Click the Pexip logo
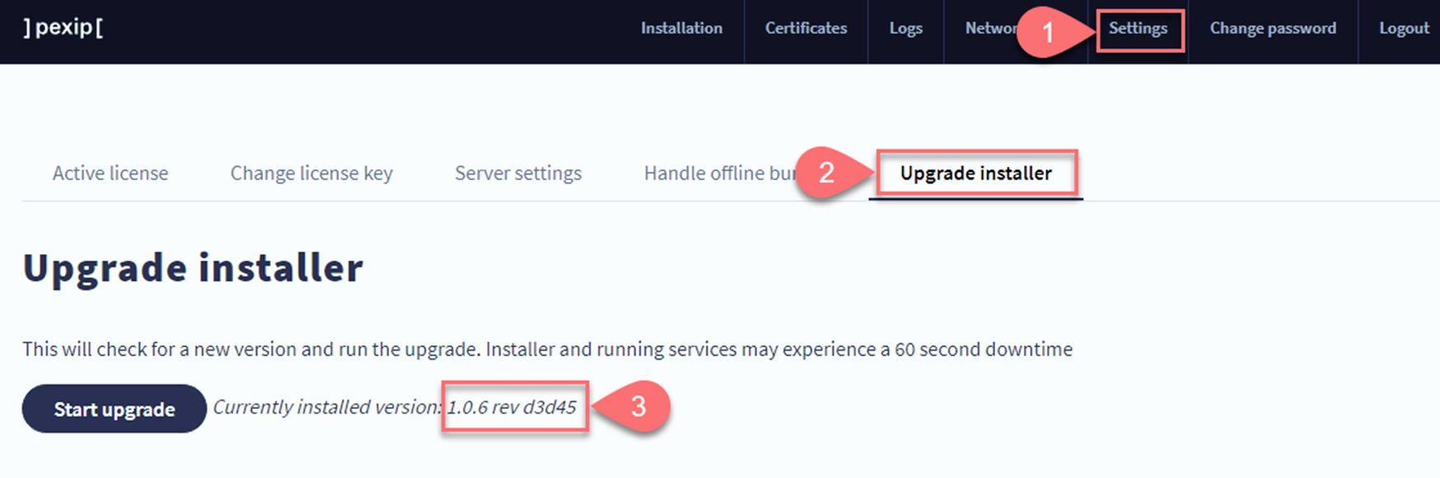The width and height of the screenshot is (1440, 478). click(63, 27)
